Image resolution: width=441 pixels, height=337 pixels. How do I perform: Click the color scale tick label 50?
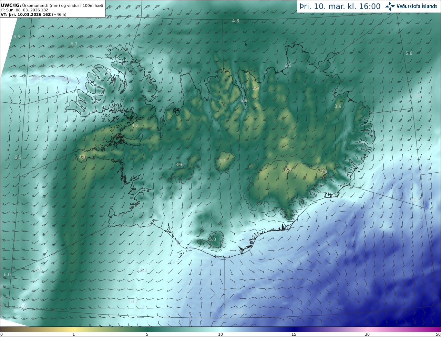(x=438, y=334)
